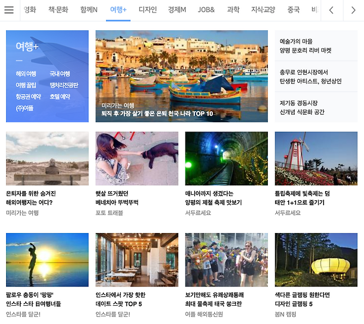
Task: Click the 해외 여행 link
Action: (26, 74)
